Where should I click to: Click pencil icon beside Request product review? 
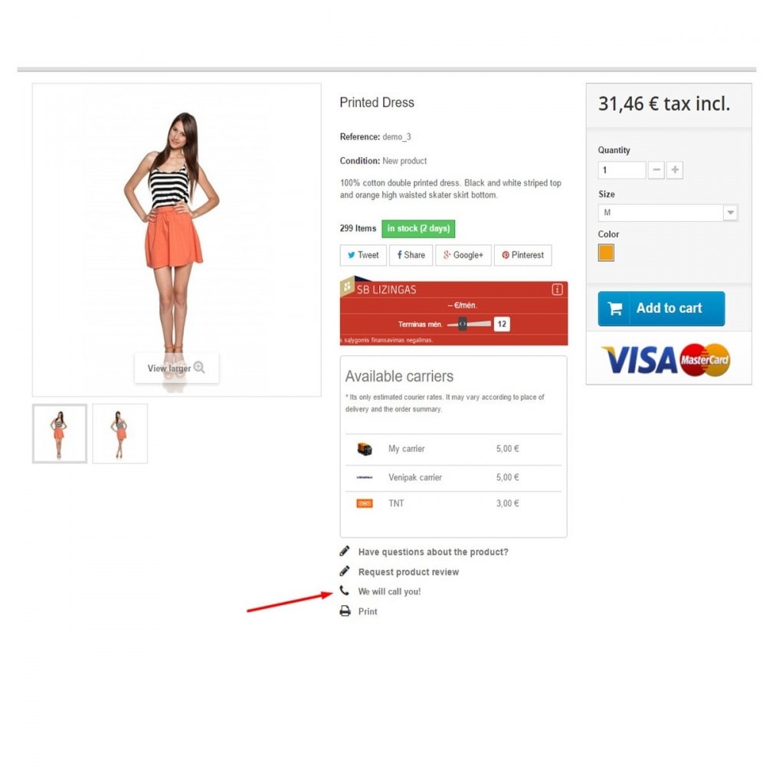(345, 571)
